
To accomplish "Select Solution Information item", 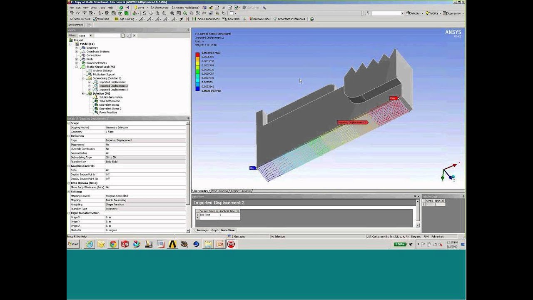I will click(111, 97).
